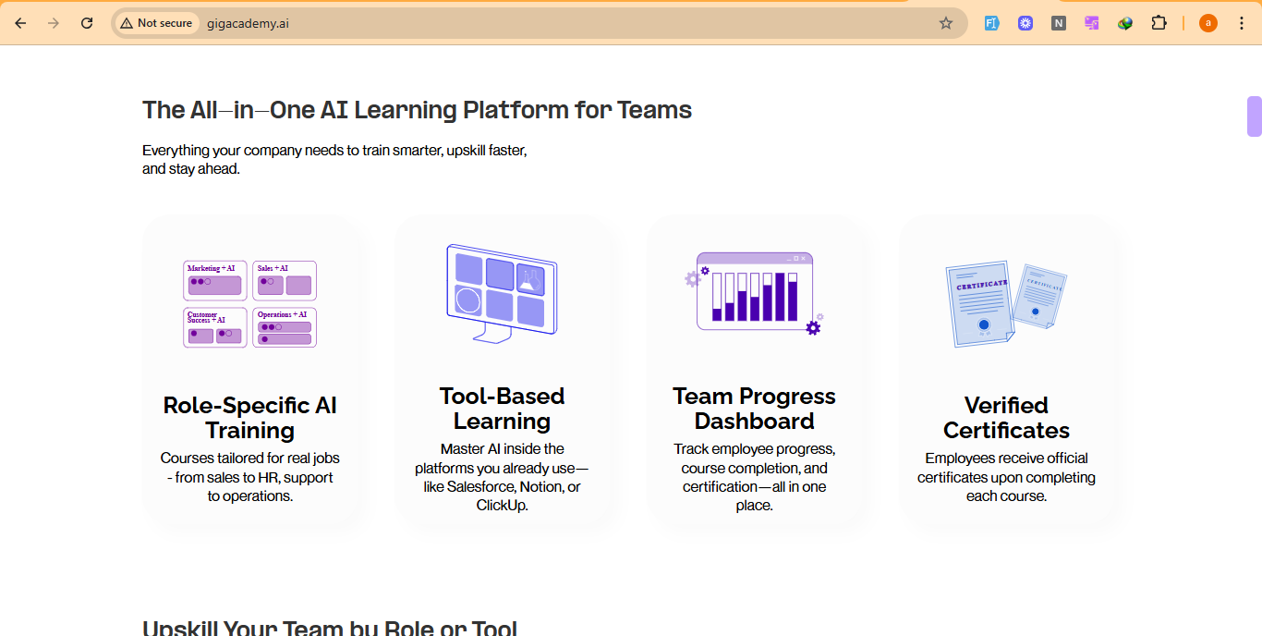Open the Extensions puzzle piece menu
The height and width of the screenshot is (636, 1262).
pyautogui.click(x=1159, y=23)
